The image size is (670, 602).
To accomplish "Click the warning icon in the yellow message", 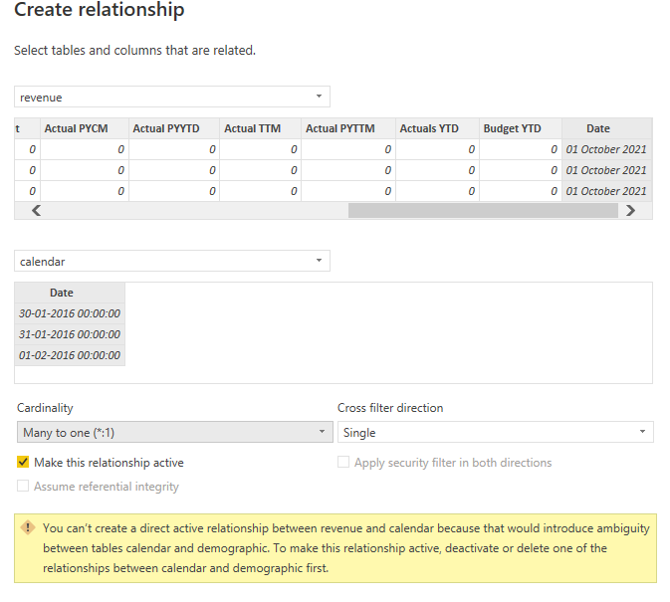I will click(28, 527).
